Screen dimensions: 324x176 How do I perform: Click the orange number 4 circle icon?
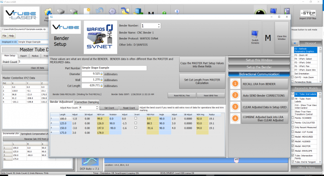pos(235,119)
